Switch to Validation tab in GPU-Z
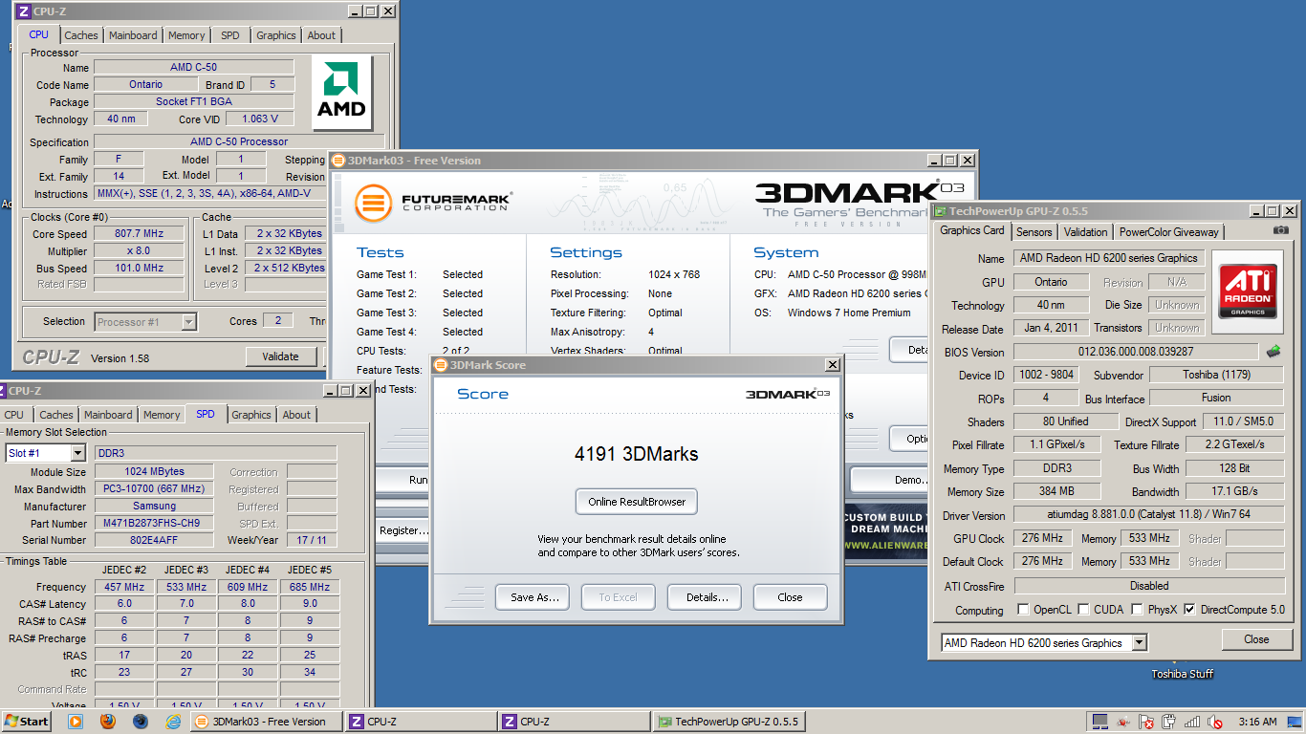This screenshot has width=1306, height=734. (1085, 232)
